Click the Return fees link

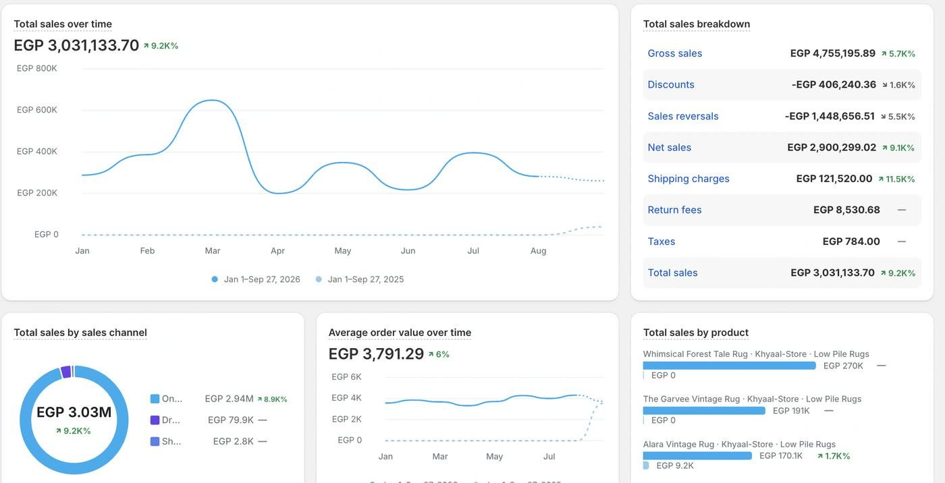(674, 210)
